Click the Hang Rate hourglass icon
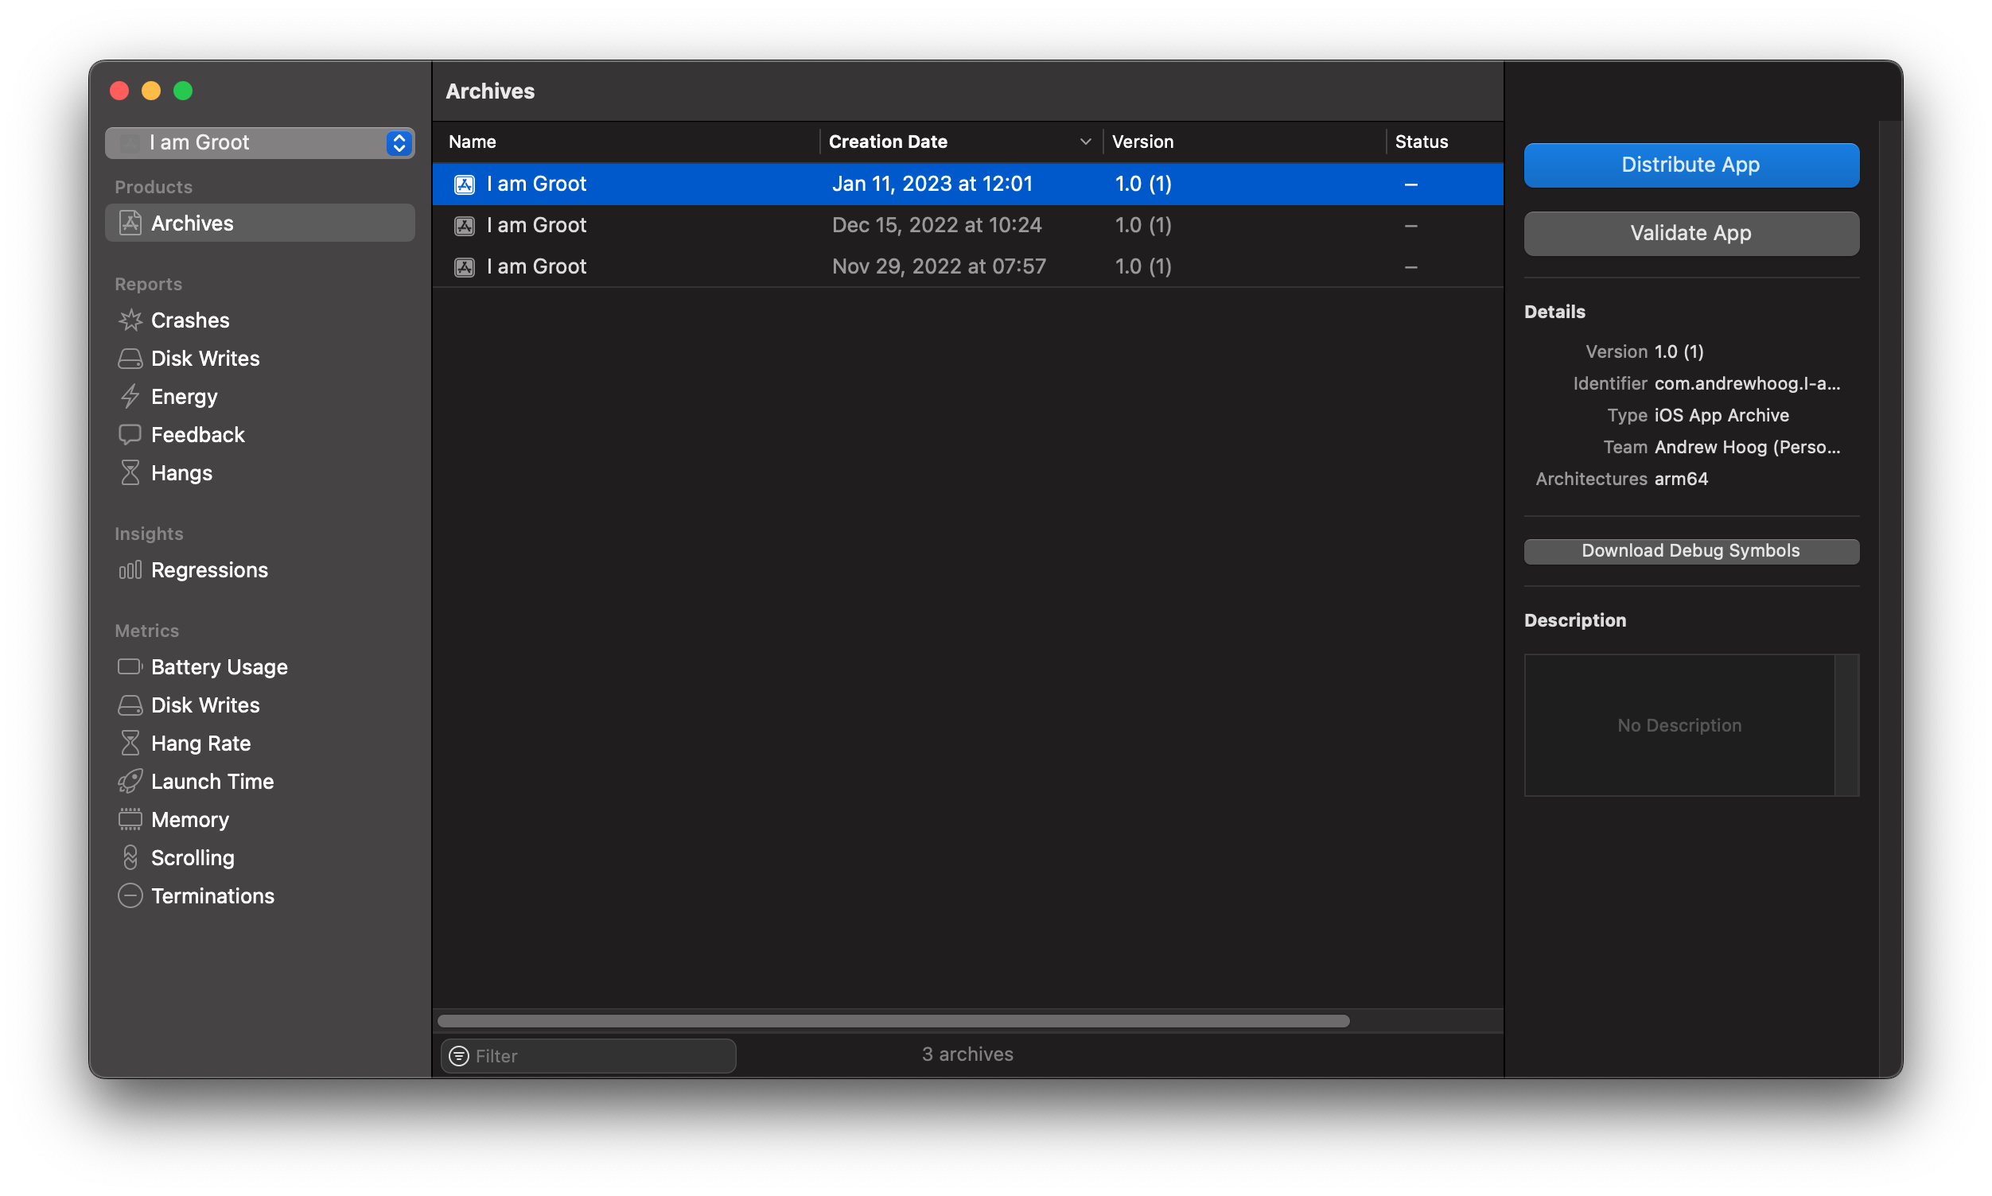This screenshot has height=1196, width=1992. pos(130,743)
